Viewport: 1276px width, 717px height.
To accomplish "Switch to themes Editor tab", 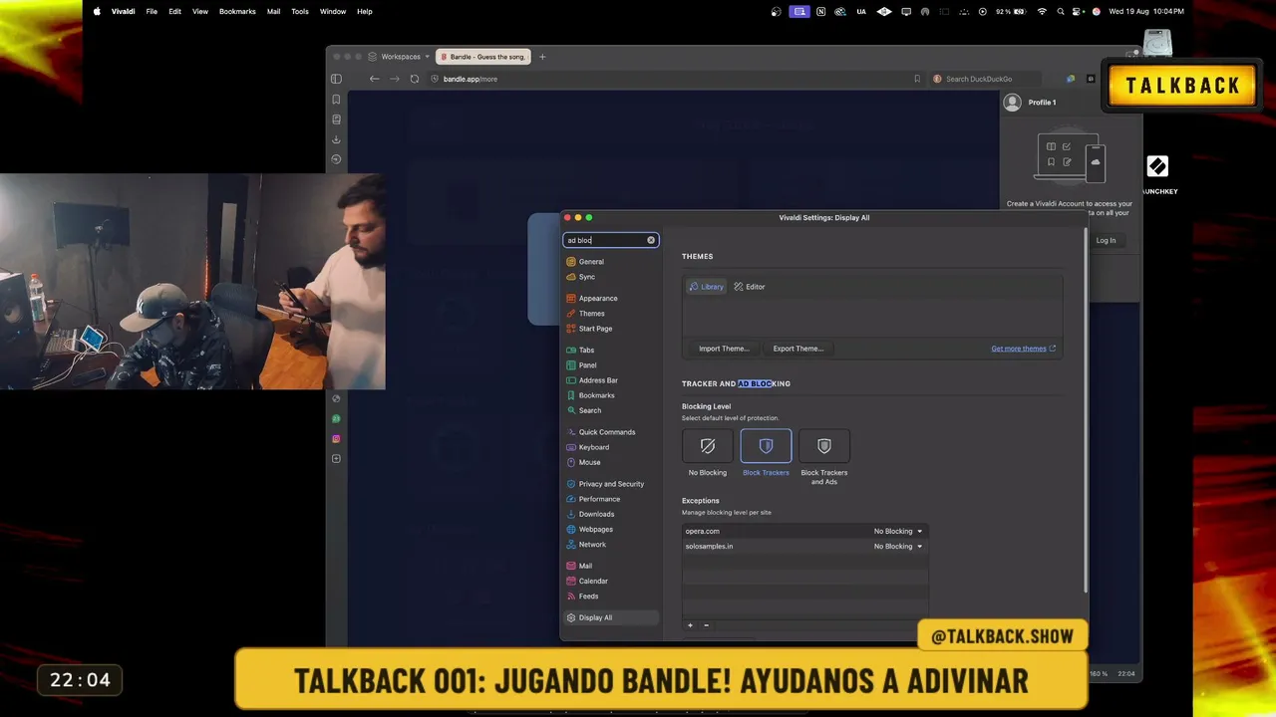I will [750, 287].
